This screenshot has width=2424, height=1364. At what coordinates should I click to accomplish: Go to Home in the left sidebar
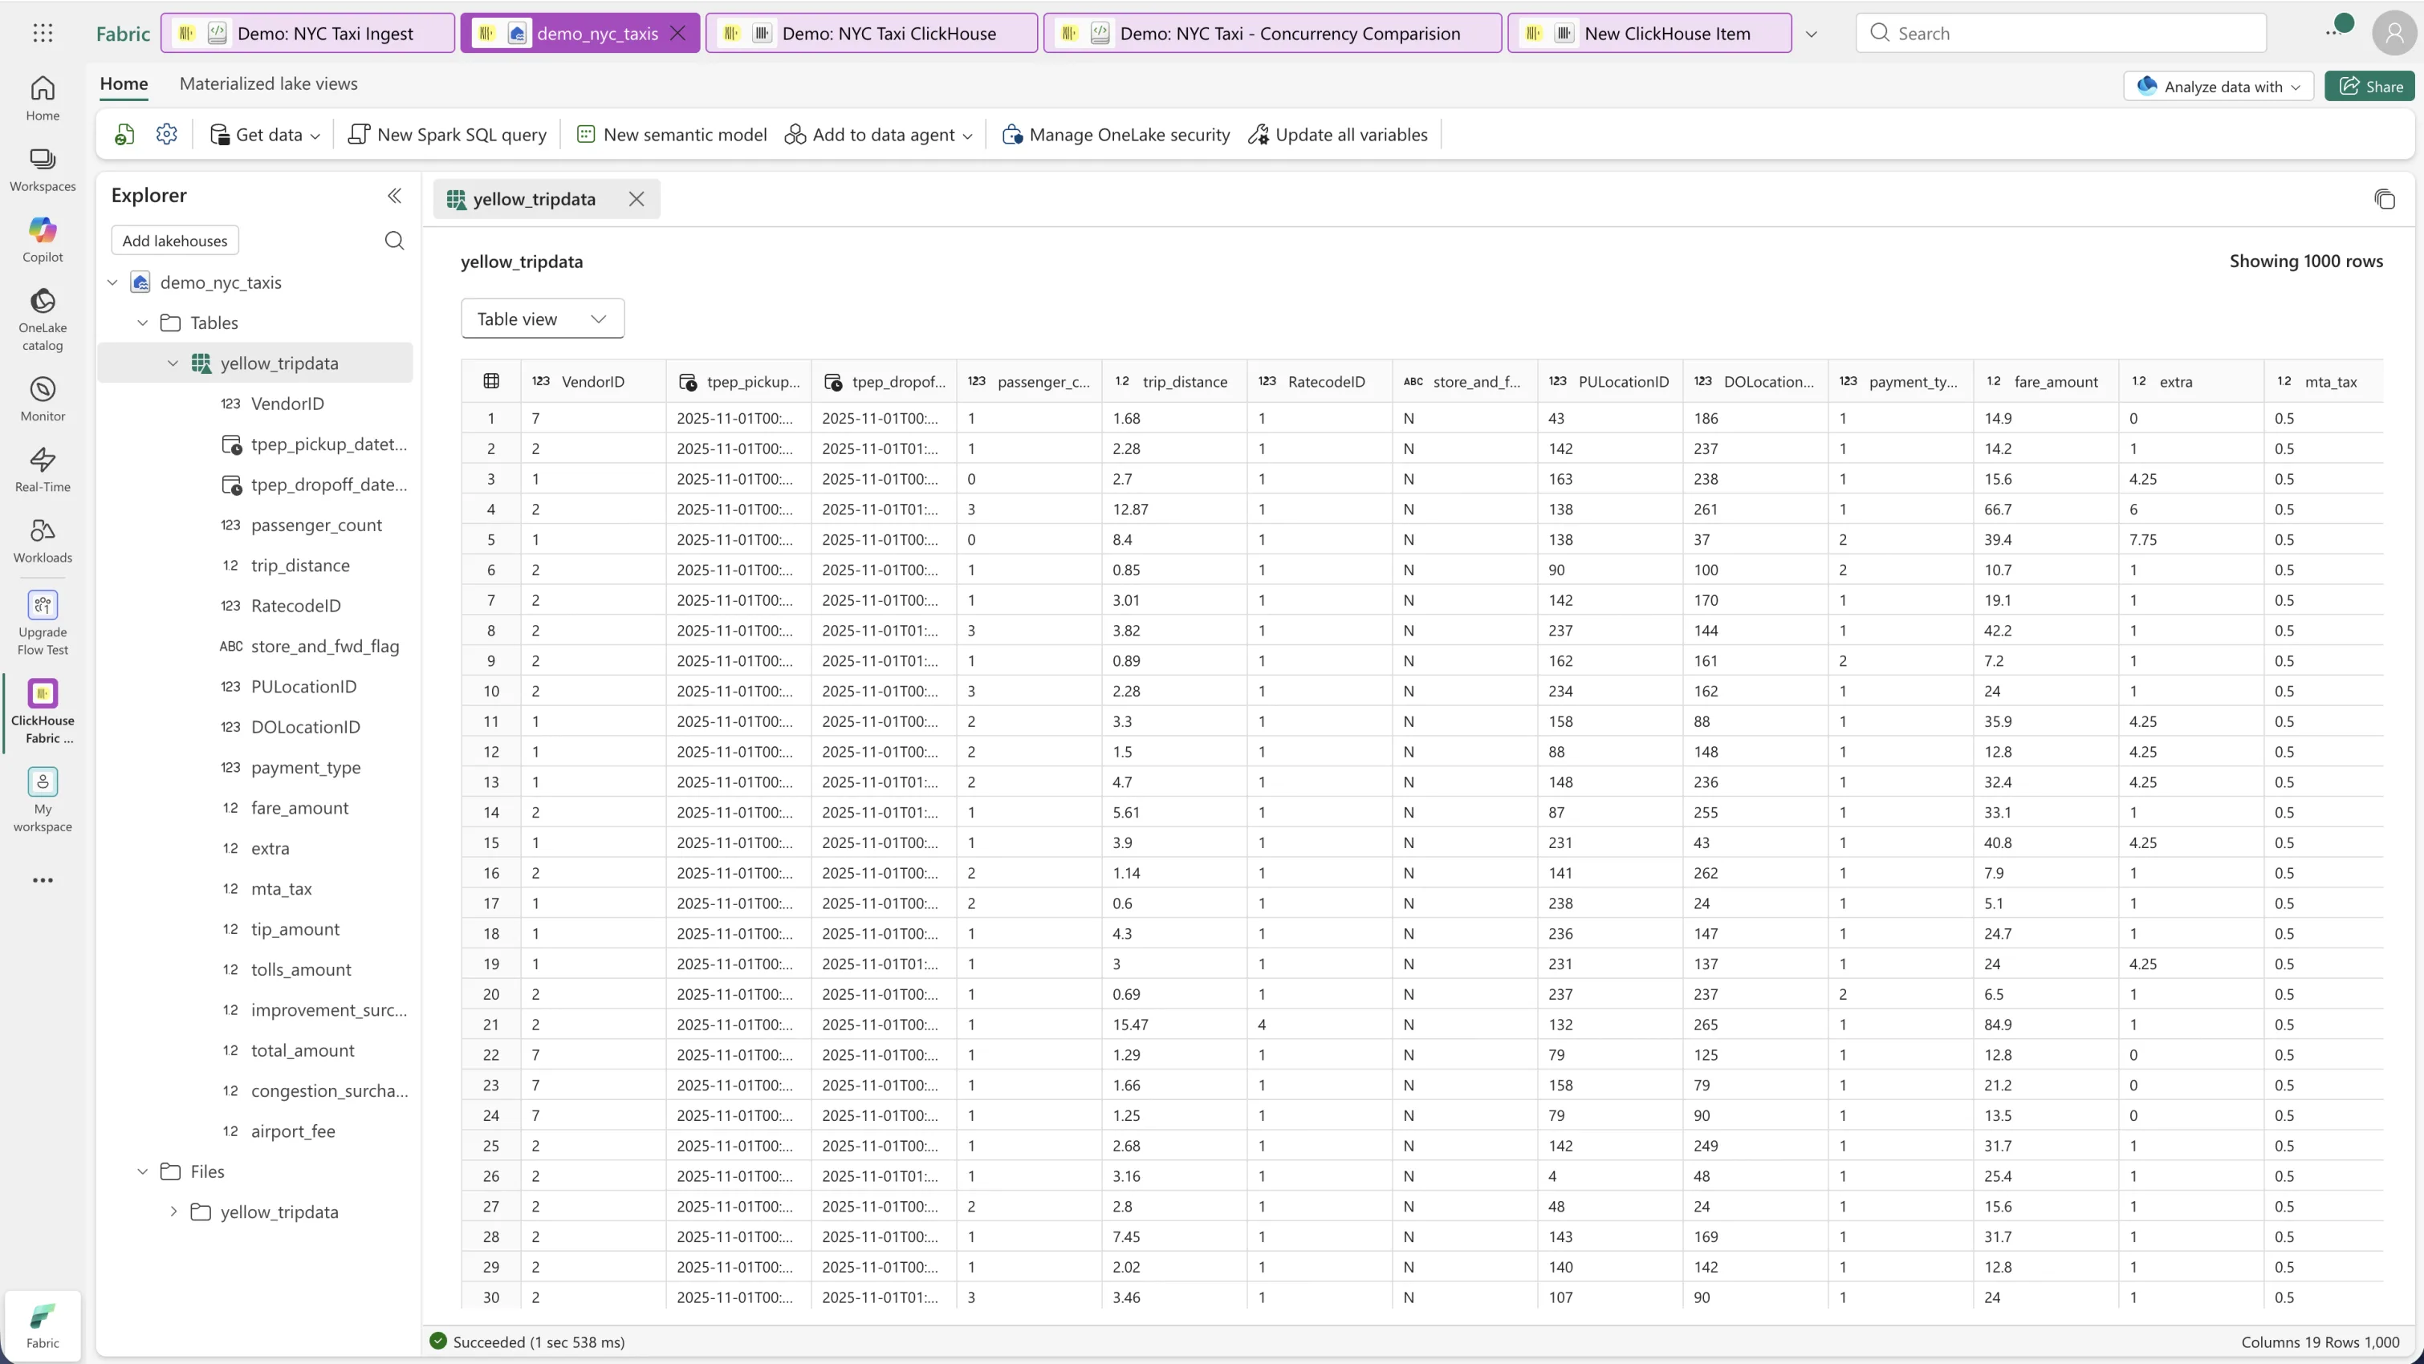(x=43, y=98)
